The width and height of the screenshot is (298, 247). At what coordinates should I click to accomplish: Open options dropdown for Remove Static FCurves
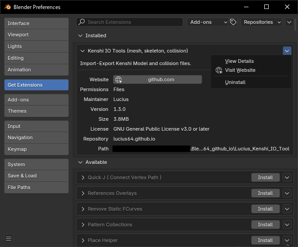coord(287,209)
